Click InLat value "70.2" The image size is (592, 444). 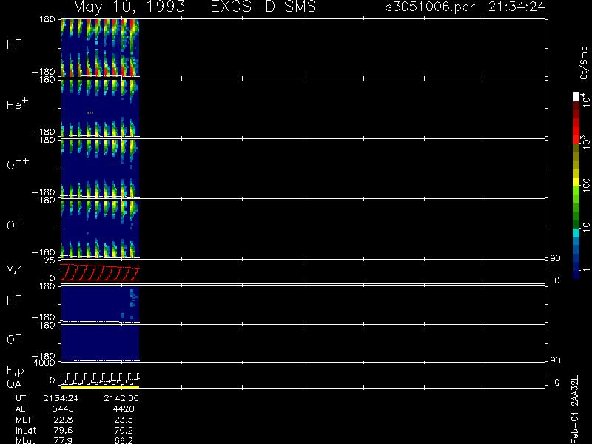point(124,430)
